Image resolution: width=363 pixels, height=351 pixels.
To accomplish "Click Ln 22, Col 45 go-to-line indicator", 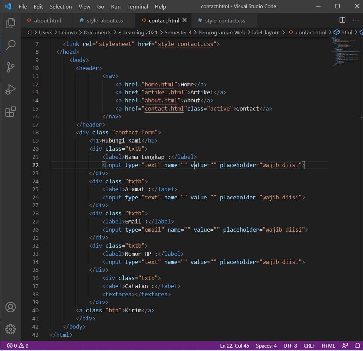I will tap(234, 346).
